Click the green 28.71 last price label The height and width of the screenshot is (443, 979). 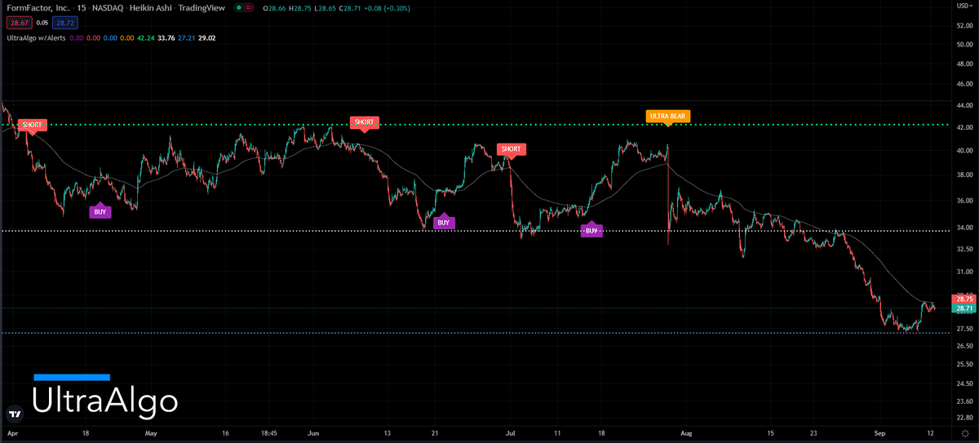point(964,308)
